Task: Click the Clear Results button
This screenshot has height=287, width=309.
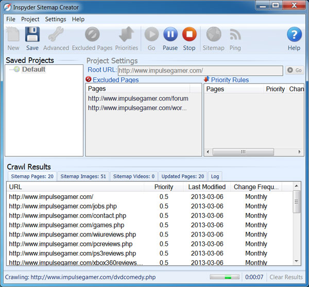Action: click(286, 277)
